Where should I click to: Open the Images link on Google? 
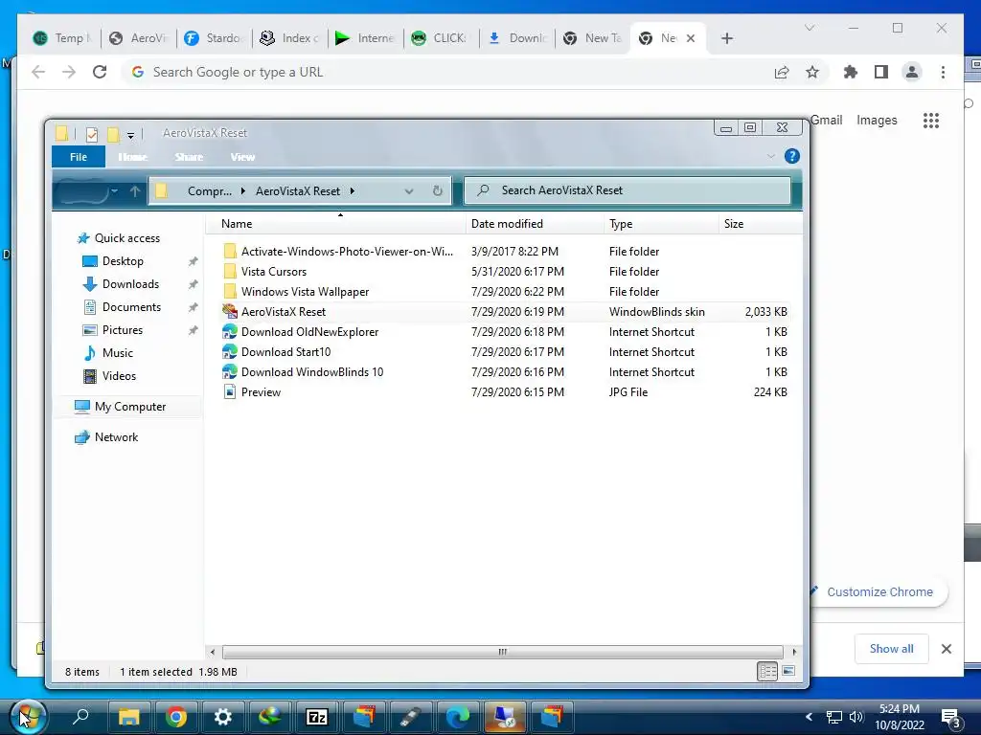click(877, 120)
